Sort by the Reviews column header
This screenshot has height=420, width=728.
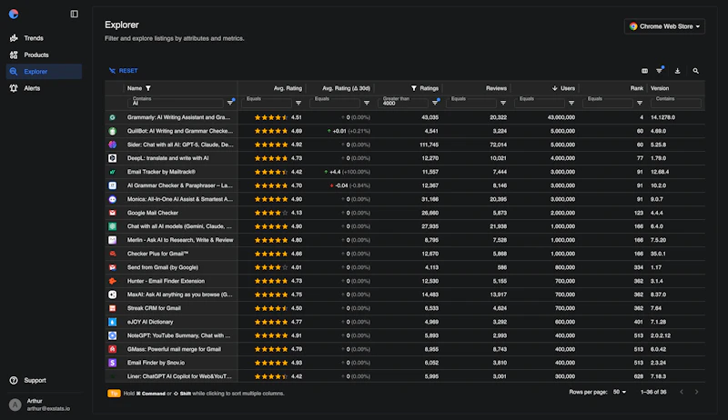pos(496,88)
